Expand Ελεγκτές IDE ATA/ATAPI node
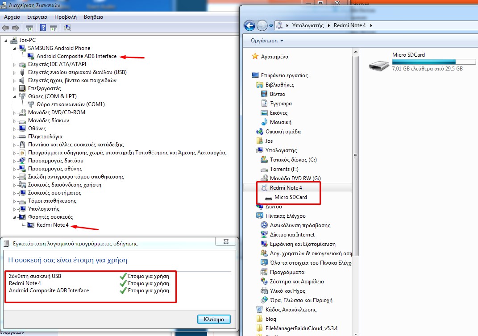The image size is (478, 336). 14,65
